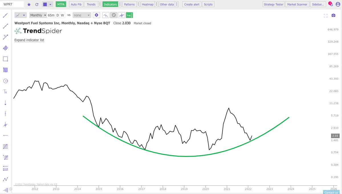Click the Heatmap button

tap(148, 5)
